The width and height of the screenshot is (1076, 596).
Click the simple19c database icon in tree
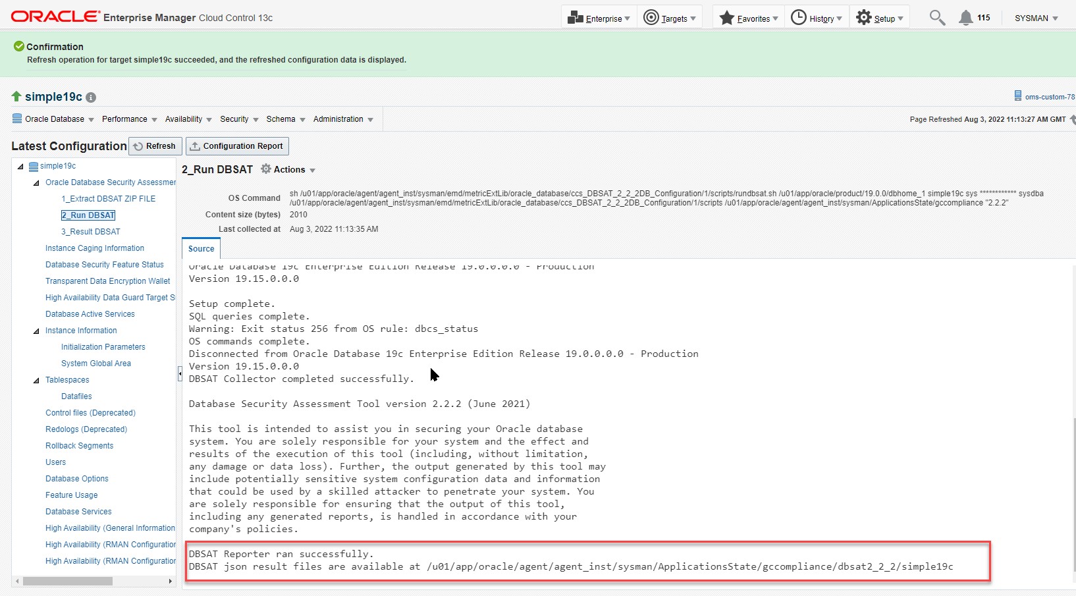click(x=34, y=167)
